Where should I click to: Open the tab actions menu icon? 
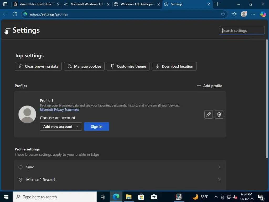coord(5,4)
